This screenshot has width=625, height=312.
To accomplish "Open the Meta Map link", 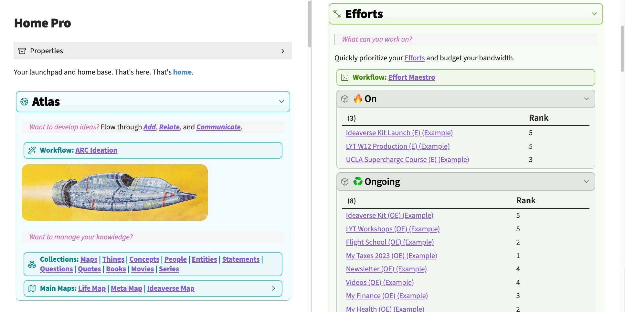I will (126, 288).
